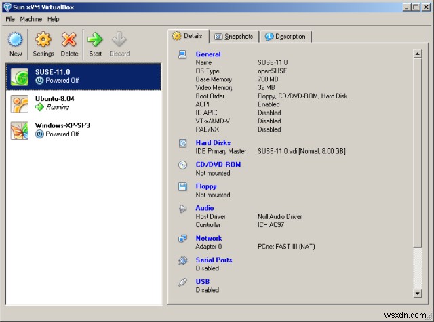This screenshot has height=322, width=434.
Task: Click the USB section link
Action: (202, 282)
